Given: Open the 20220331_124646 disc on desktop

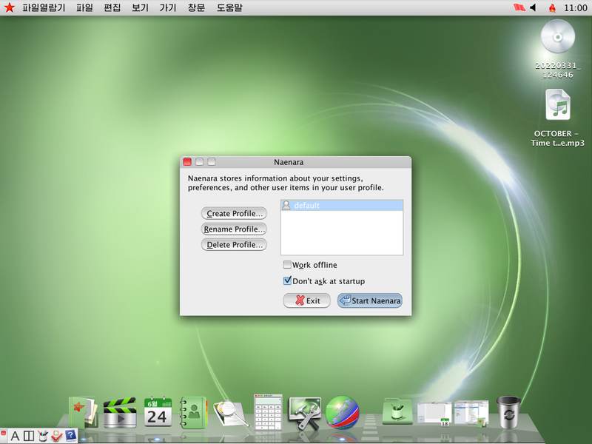Looking at the screenshot, I should (558, 49).
